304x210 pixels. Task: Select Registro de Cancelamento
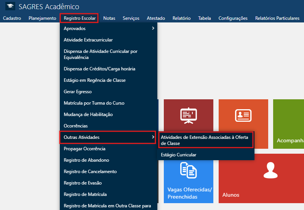tap(109, 172)
